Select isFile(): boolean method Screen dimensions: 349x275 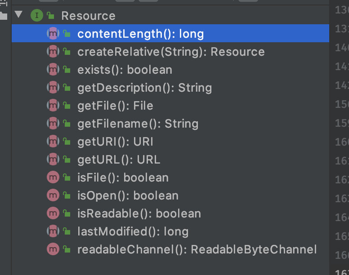[123, 177]
